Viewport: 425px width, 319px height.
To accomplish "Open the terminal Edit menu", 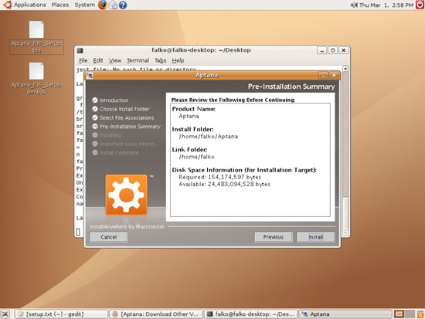I will pos(98,60).
